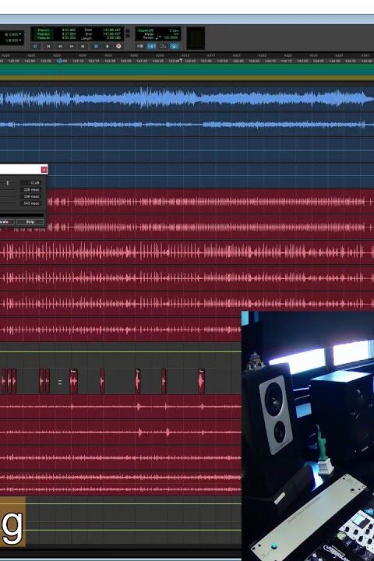Screen dimensions: 374x561
Task: Click the Rewind transport button
Action: 60,46
